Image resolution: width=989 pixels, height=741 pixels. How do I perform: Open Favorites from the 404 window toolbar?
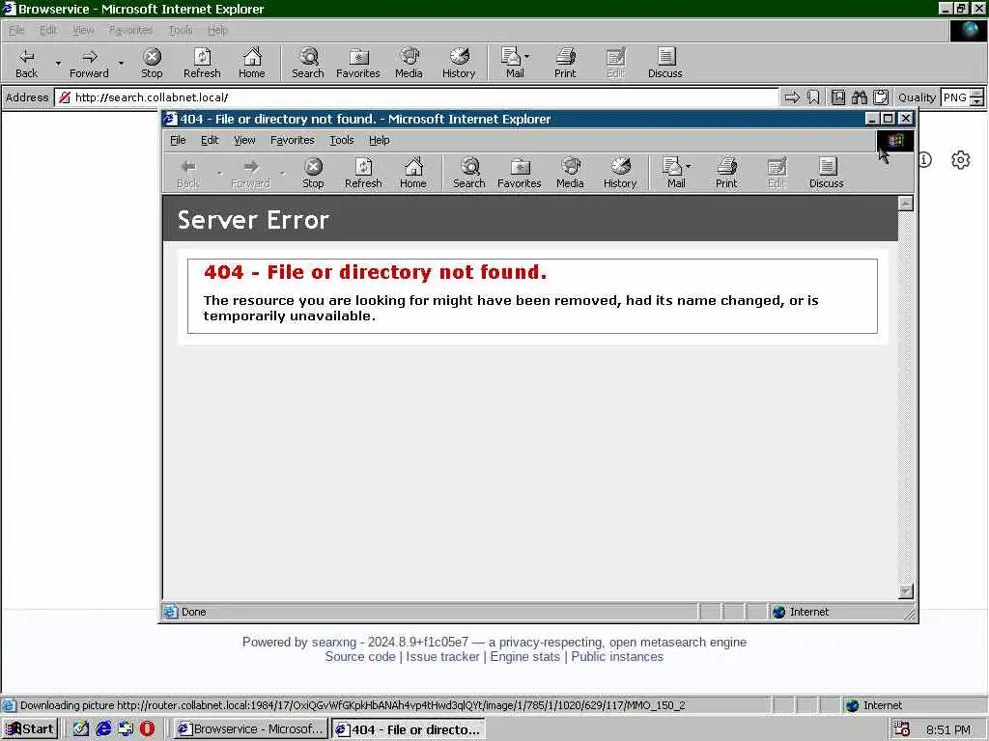click(x=519, y=174)
